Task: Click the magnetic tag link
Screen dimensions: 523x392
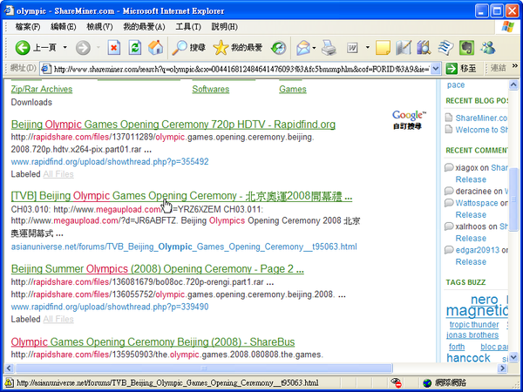Action: (477, 311)
